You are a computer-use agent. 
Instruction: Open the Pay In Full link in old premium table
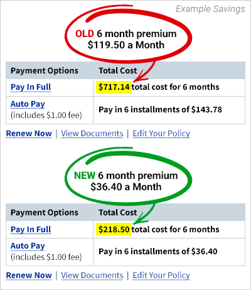point(31,87)
